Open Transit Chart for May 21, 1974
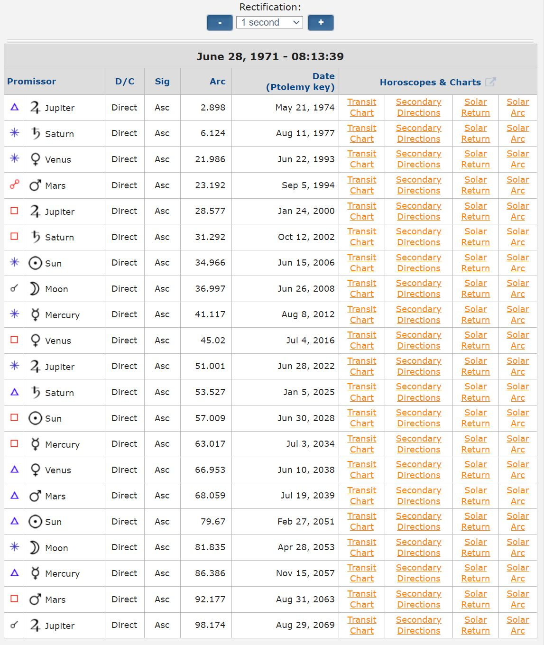Viewport: 544px width, 645px height. pyautogui.click(x=361, y=108)
